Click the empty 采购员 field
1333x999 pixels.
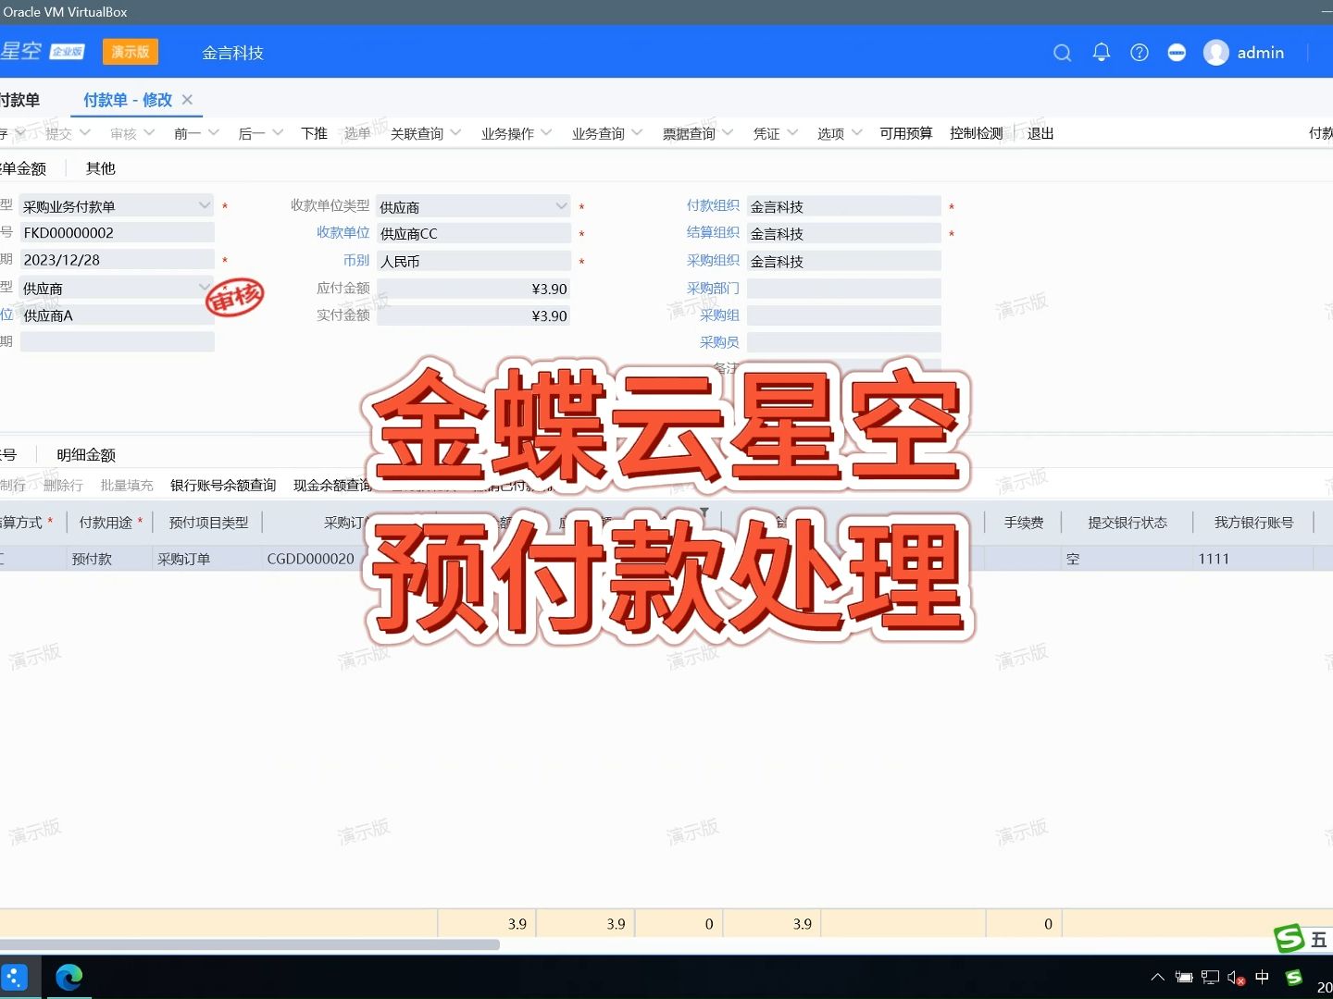(x=843, y=342)
